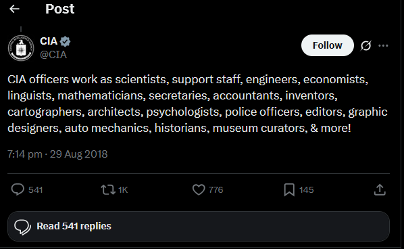The height and width of the screenshot is (249, 404).
Task: Share the post via upload arrow icon
Action: [x=380, y=189]
